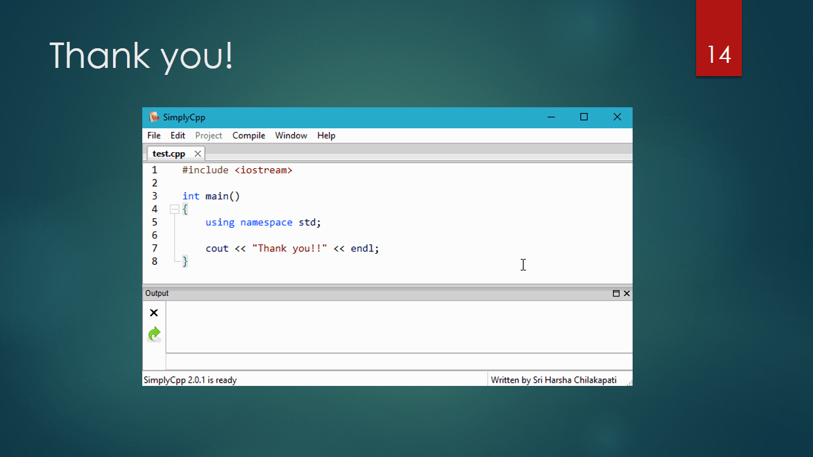The width and height of the screenshot is (813, 457).
Task: Close the test.cpp tab with its X
Action: click(198, 154)
